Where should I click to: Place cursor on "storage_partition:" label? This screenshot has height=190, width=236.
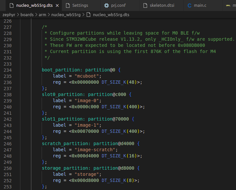[66, 168]
